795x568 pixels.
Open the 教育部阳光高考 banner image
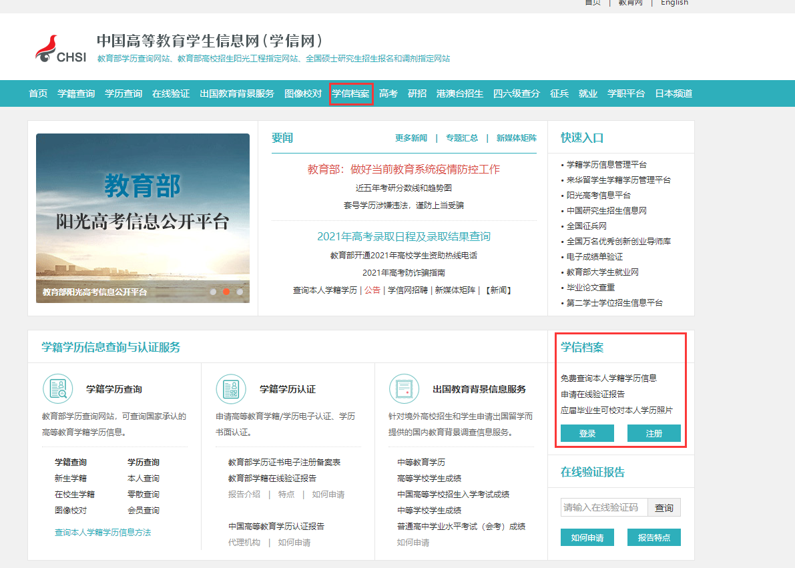point(143,214)
